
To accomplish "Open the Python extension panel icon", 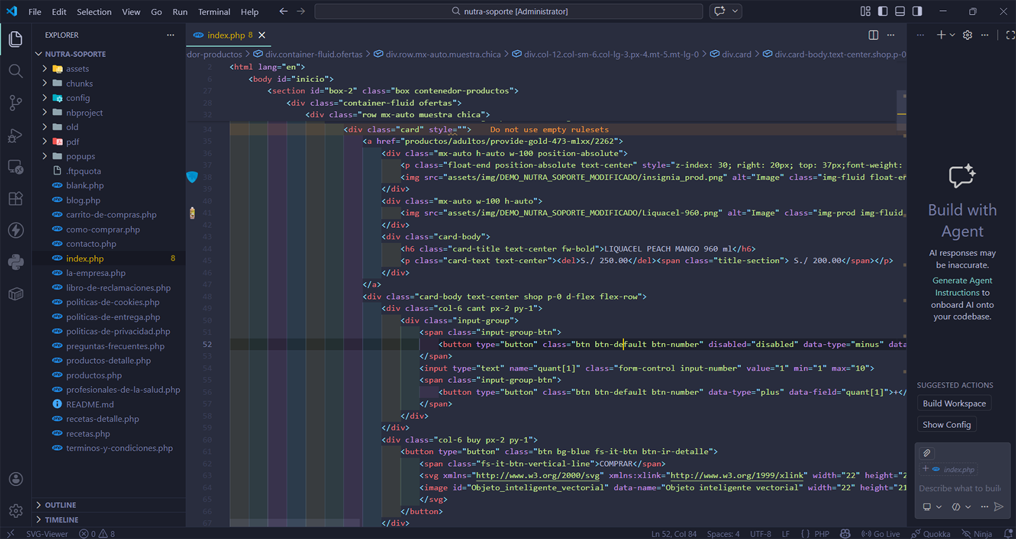I will pyautogui.click(x=16, y=262).
